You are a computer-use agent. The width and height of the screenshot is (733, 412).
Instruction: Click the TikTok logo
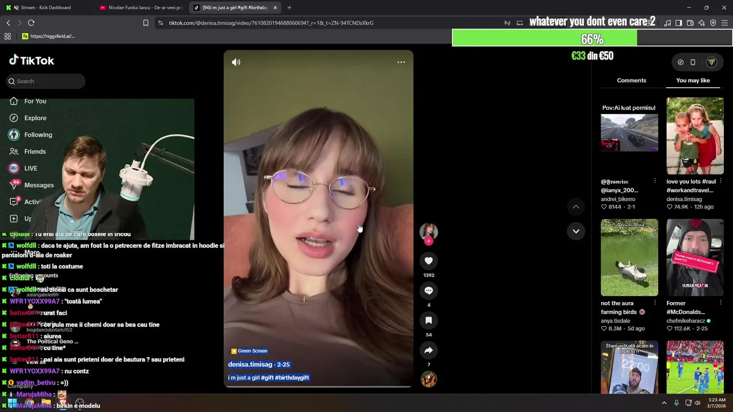(31, 60)
